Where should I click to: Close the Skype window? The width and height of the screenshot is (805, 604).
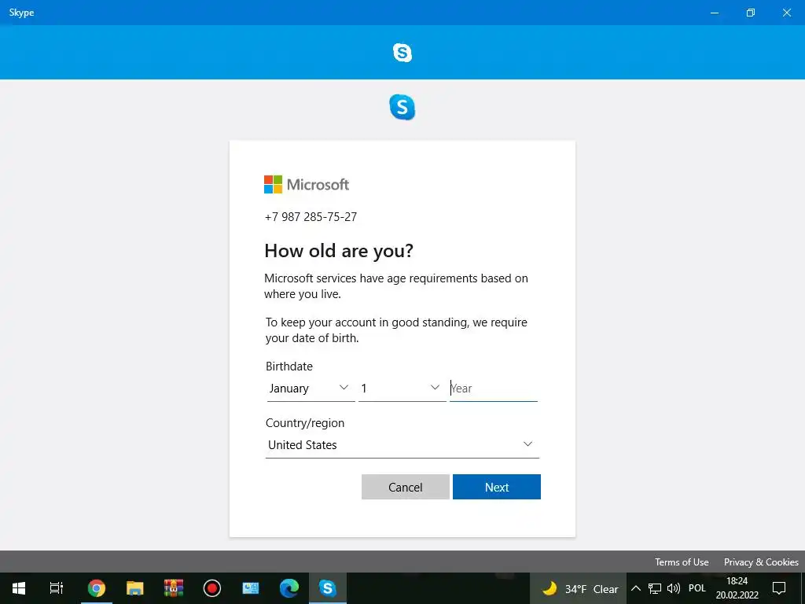coord(786,13)
